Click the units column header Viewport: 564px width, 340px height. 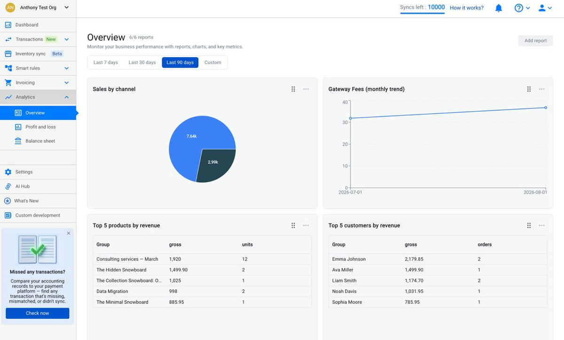point(247,245)
